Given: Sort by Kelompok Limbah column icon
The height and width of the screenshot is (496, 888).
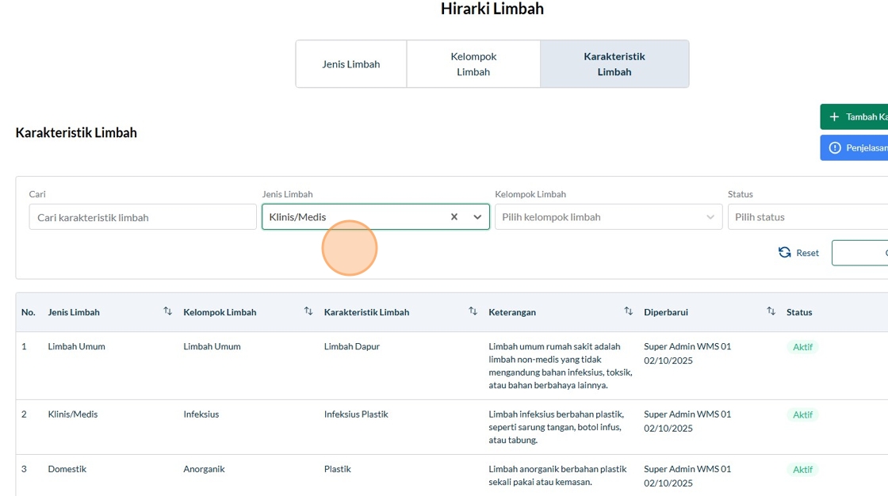Looking at the screenshot, I should pyautogui.click(x=308, y=311).
